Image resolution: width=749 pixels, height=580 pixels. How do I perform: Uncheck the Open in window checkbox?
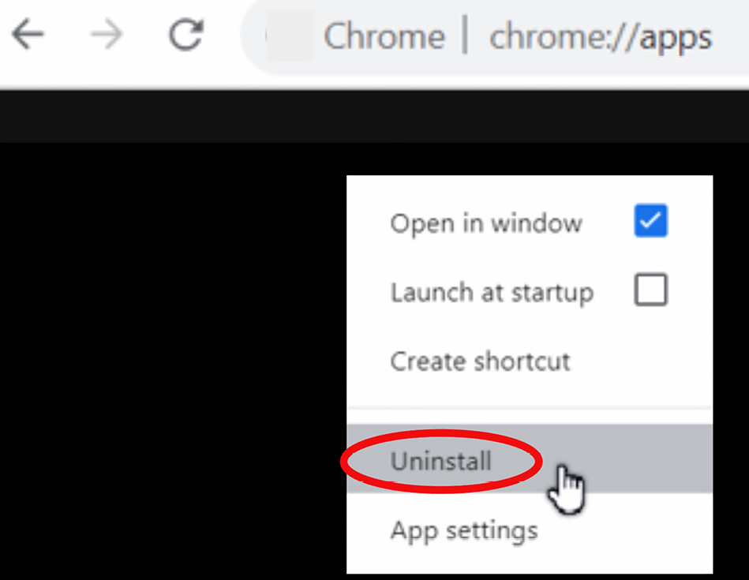click(x=650, y=221)
